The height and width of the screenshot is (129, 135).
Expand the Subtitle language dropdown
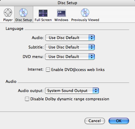(70, 47)
